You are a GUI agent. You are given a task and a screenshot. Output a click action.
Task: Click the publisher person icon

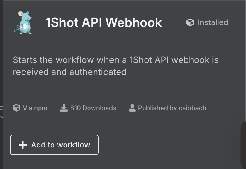pos(132,108)
